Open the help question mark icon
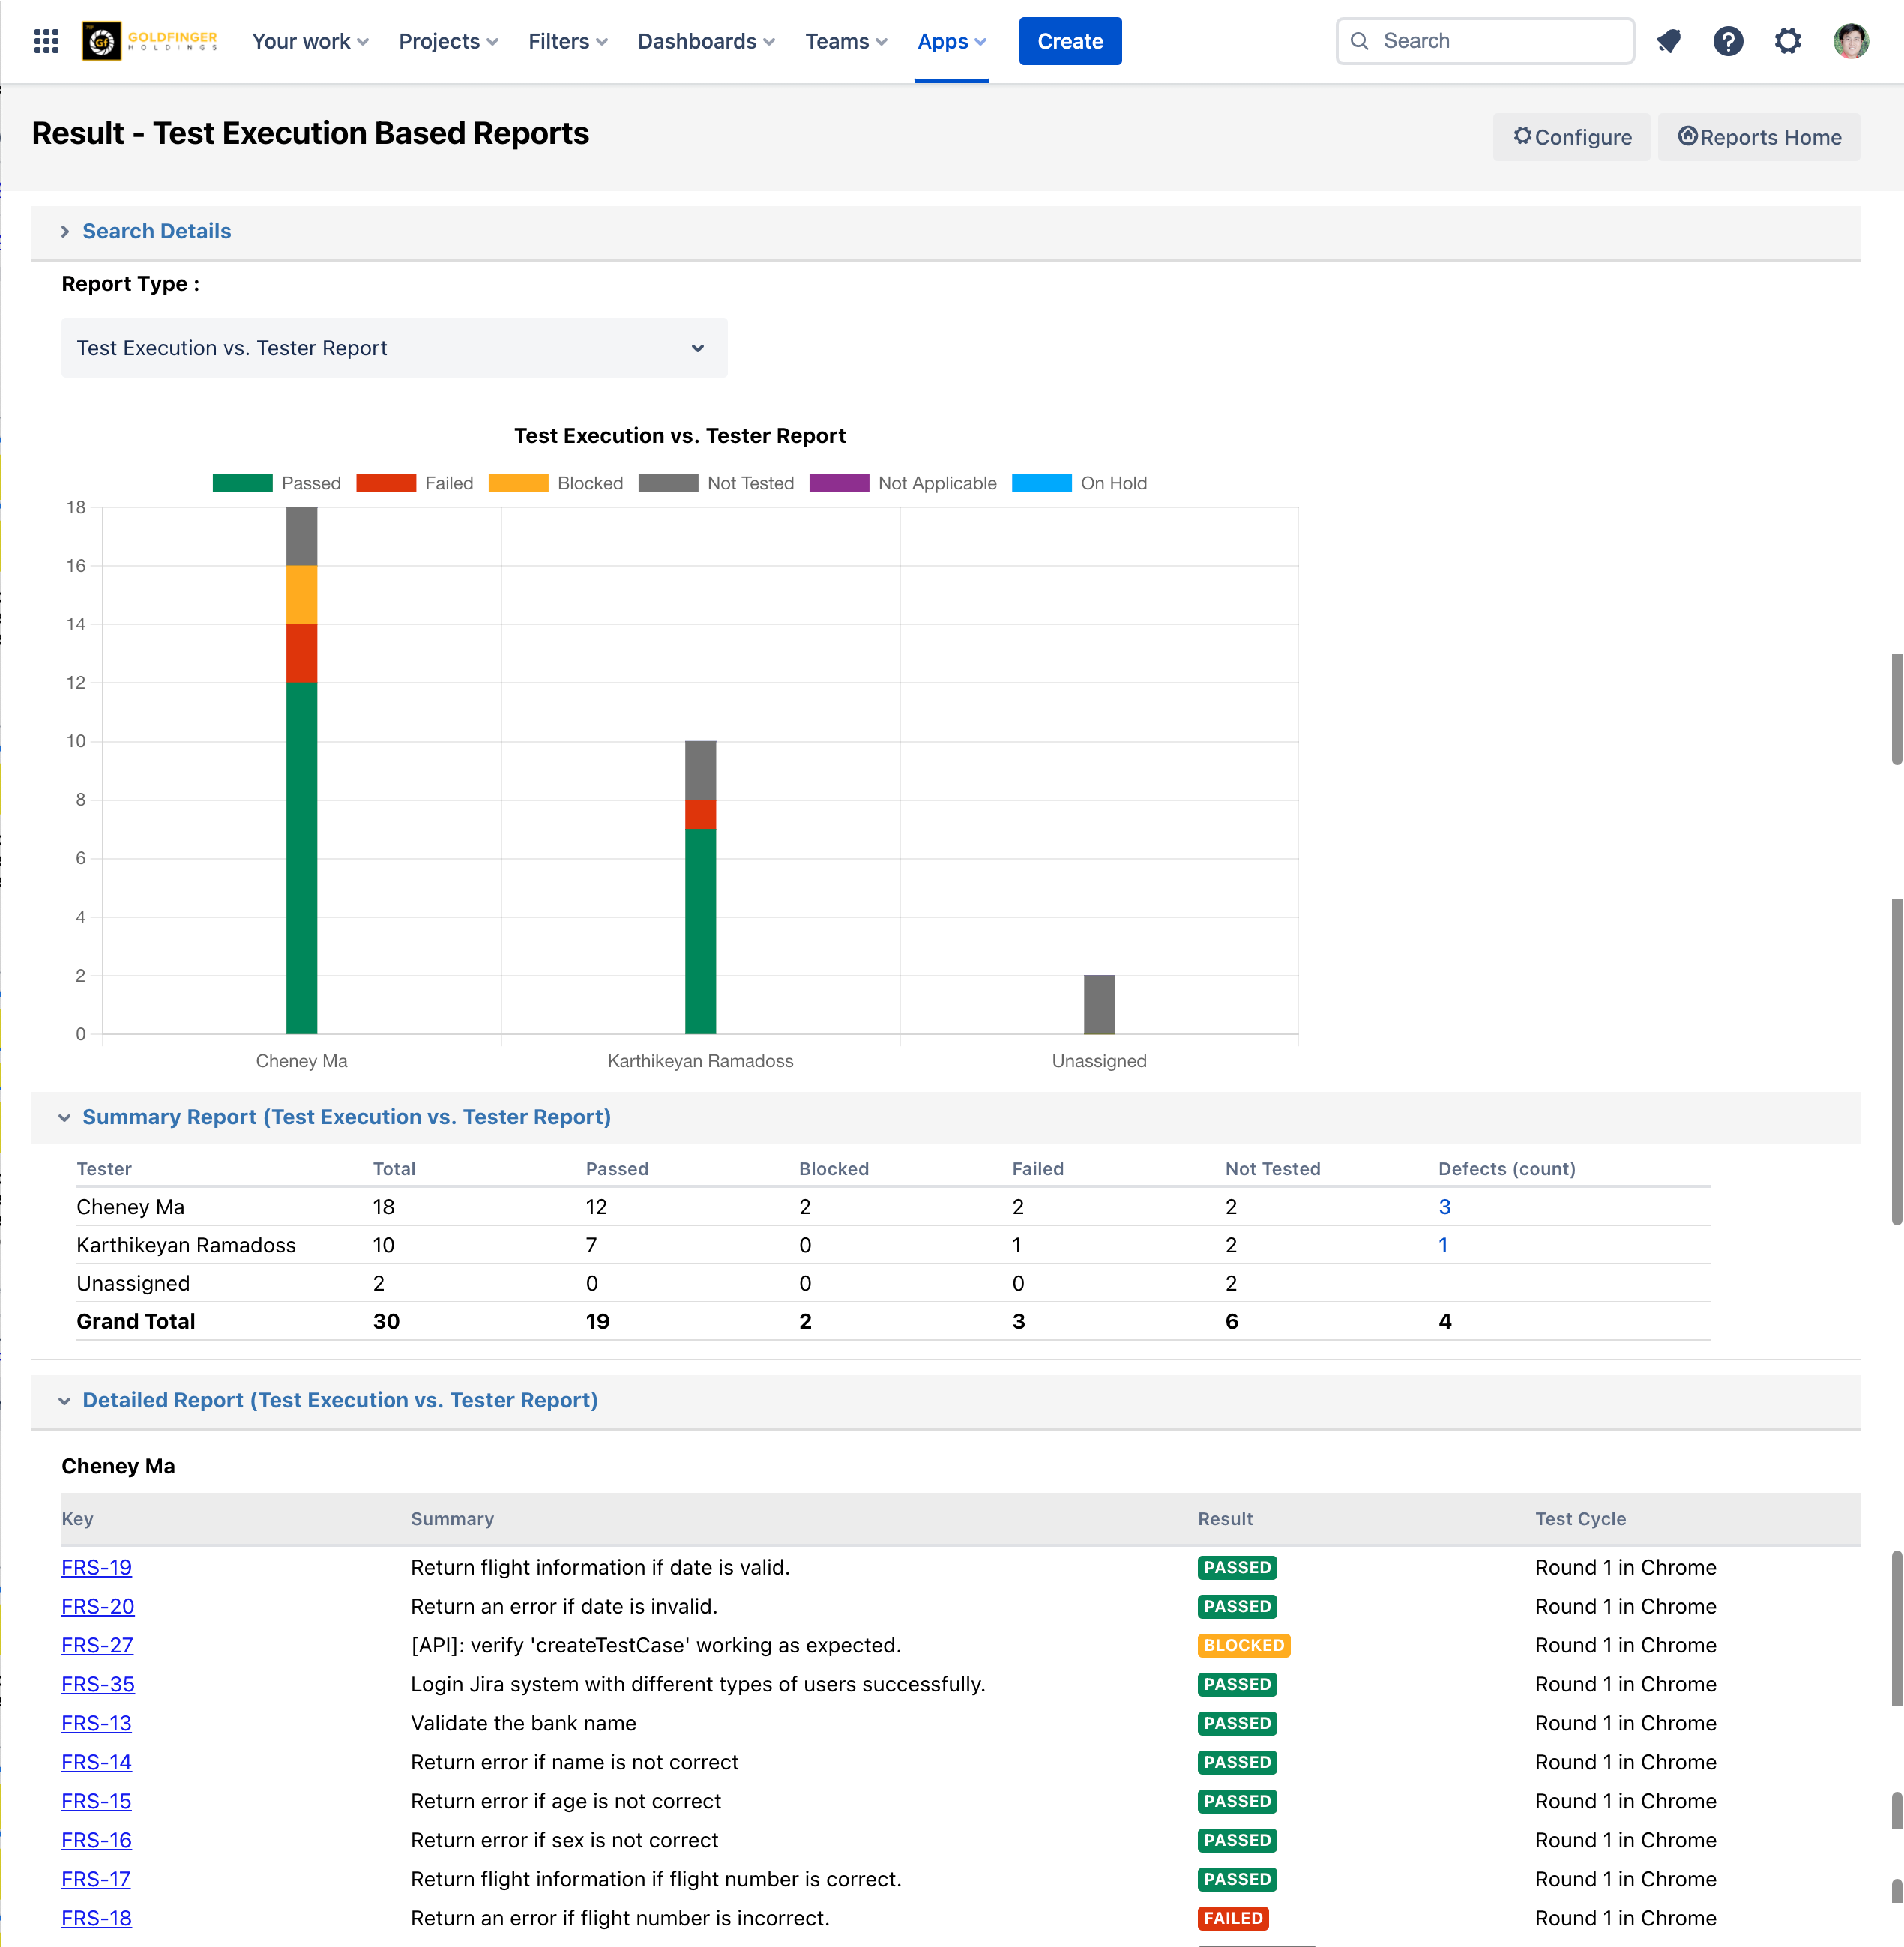 click(1727, 41)
